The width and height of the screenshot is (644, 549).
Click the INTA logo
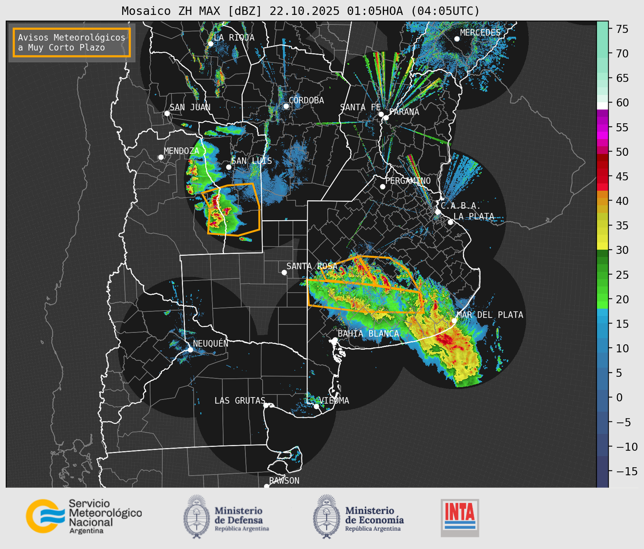[x=460, y=518]
